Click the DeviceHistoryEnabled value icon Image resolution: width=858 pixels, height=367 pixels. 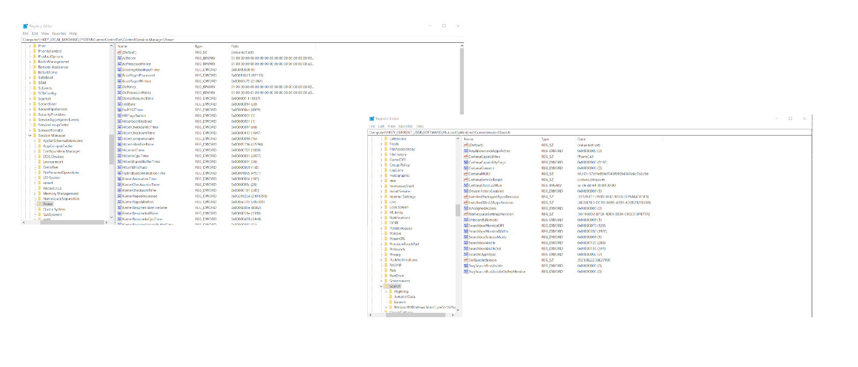click(466, 191)
